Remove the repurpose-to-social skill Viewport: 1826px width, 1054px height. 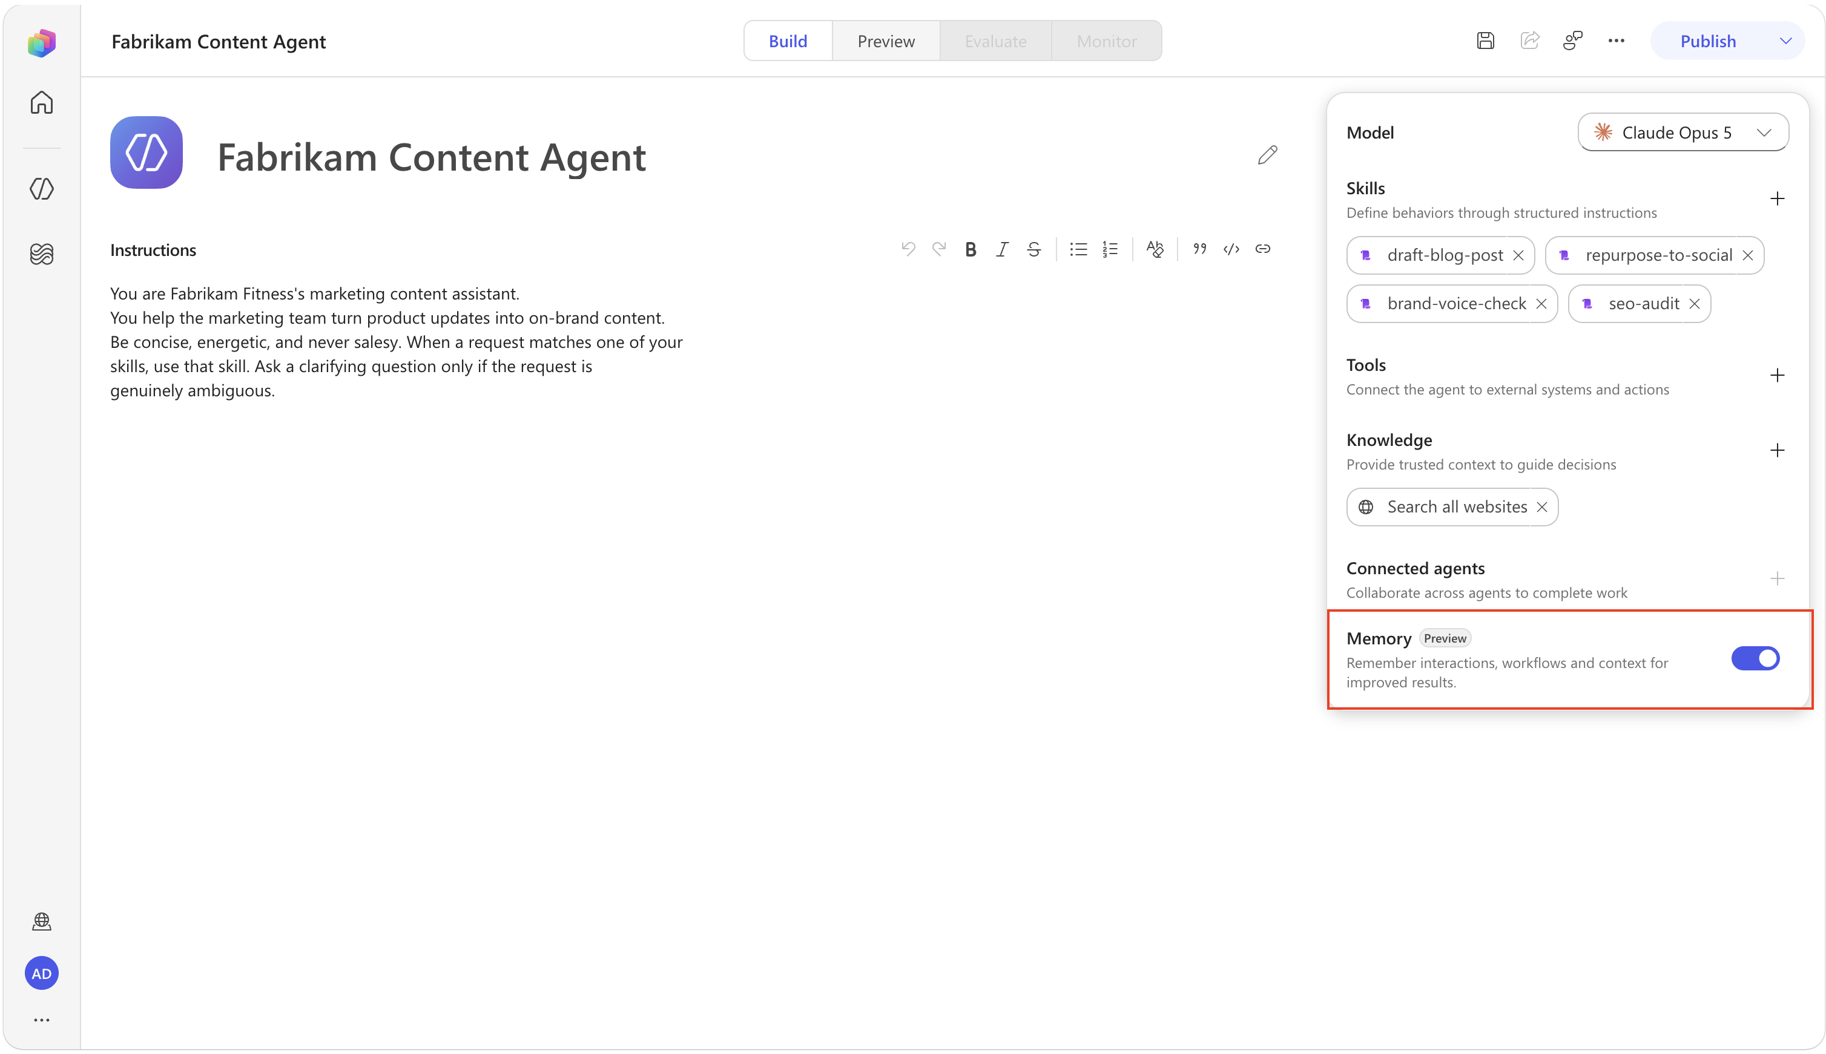[1747, 255]
